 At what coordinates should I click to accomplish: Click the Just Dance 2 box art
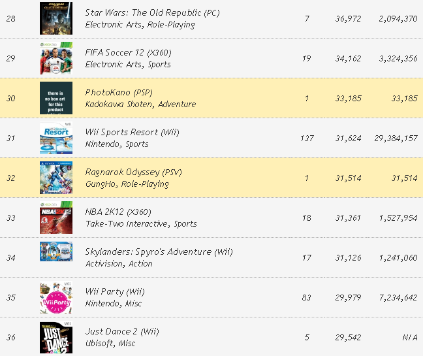click(x=56, y=337)
